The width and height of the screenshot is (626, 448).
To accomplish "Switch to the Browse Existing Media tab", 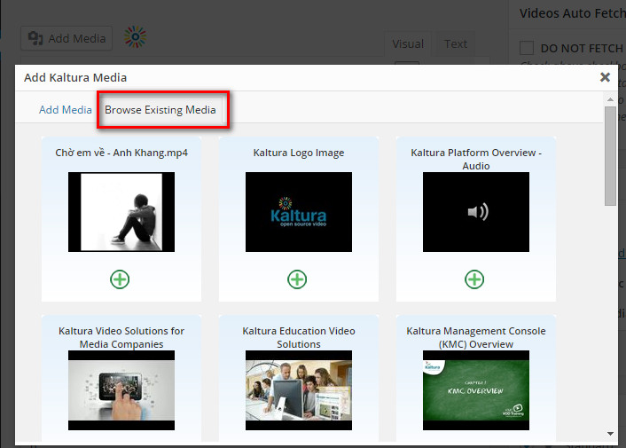I will click(160, 110).
